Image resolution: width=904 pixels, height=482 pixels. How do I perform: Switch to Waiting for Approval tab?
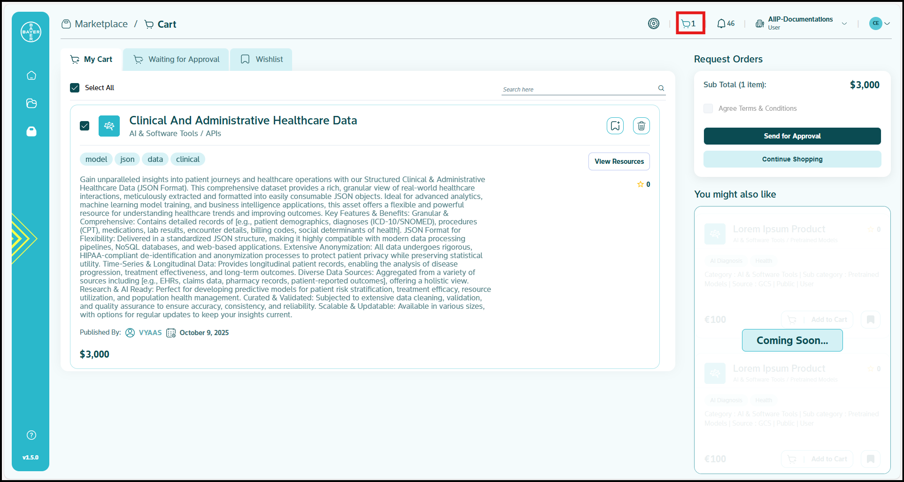[176, 60]
